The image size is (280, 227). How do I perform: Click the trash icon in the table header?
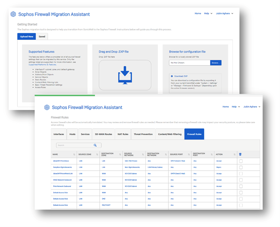[240, 154]
